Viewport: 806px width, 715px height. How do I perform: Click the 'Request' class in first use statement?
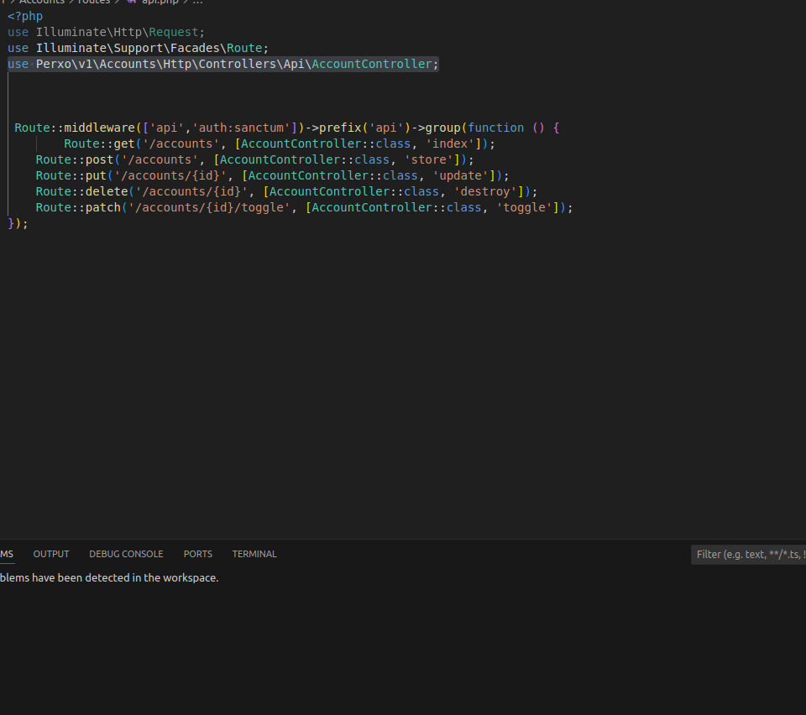point(174,32)
